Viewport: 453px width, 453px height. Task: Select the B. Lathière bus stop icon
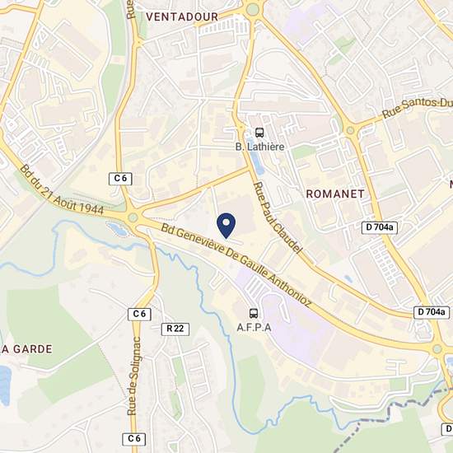click(x=259, y=133)
